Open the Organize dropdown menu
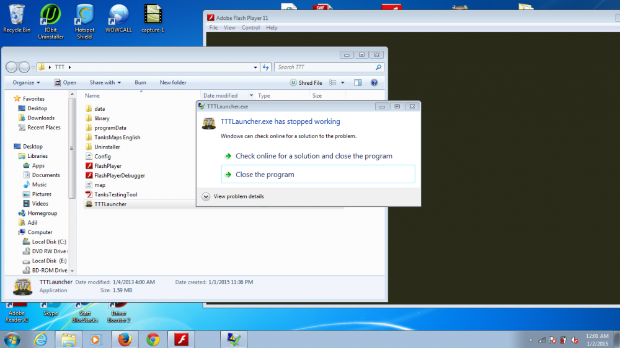This screenshot has height=348, width=620. (x=26, y=82)
